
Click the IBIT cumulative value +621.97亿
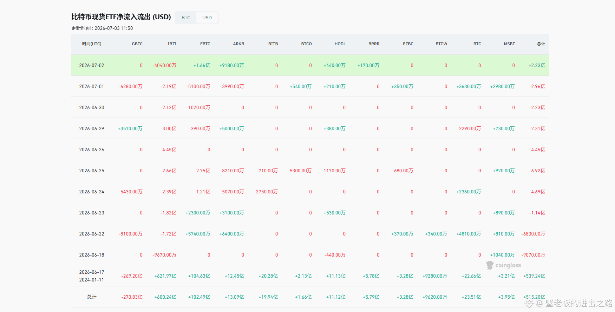(165, 276)
